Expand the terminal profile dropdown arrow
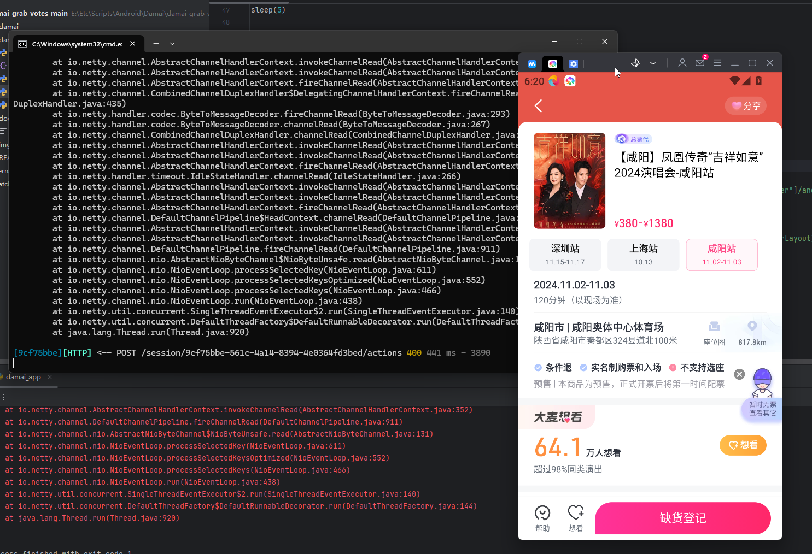 tap(172, 44)
